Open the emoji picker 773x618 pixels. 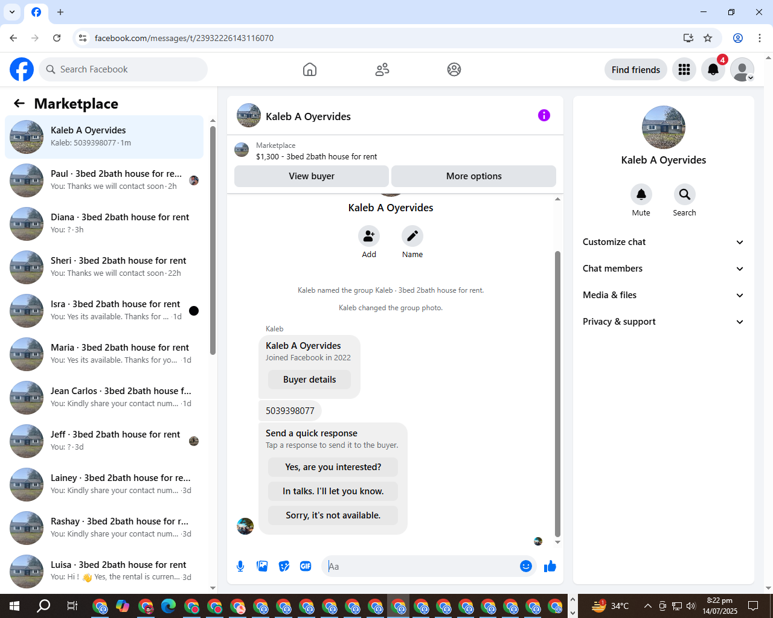point(526,566)
